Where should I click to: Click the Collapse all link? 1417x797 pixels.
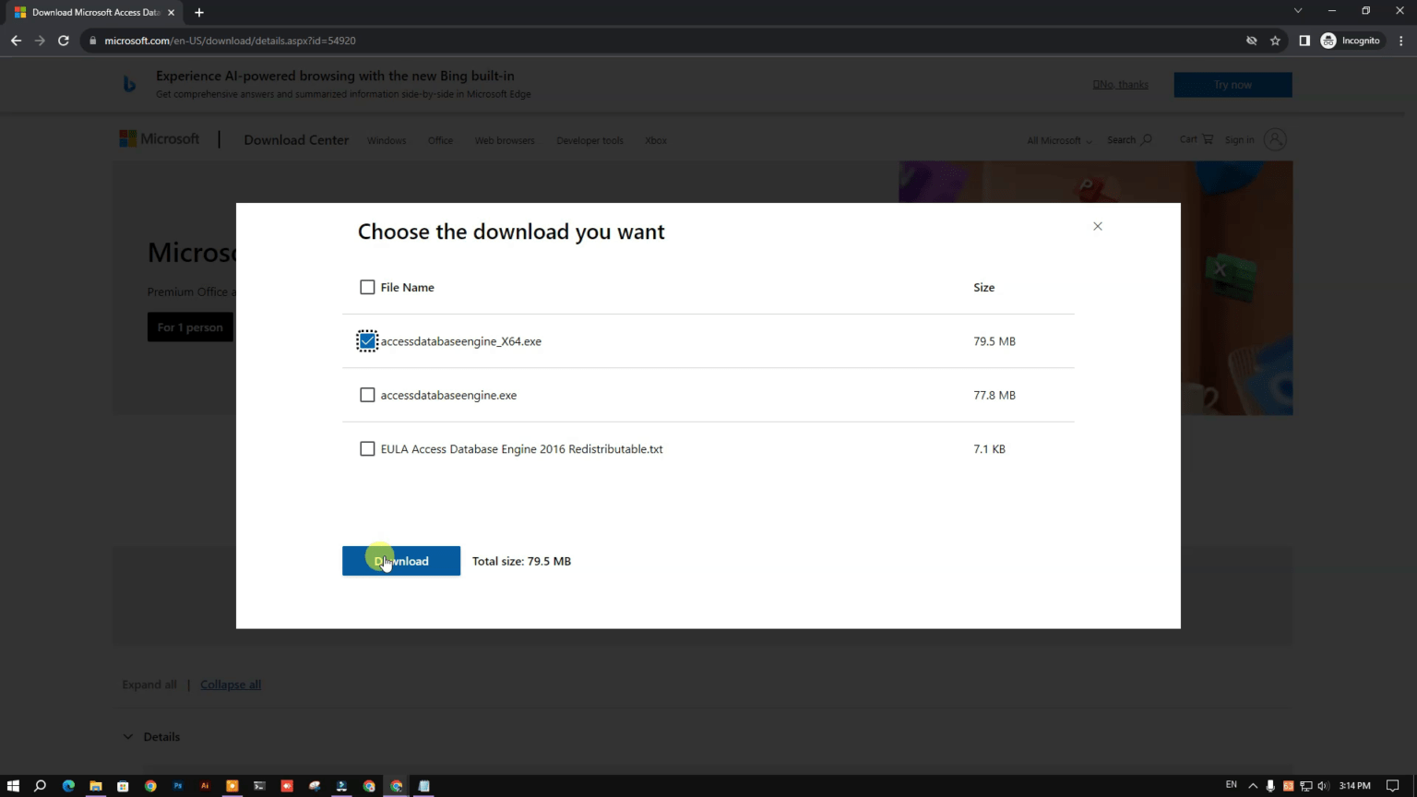click(x=231, y=684)
